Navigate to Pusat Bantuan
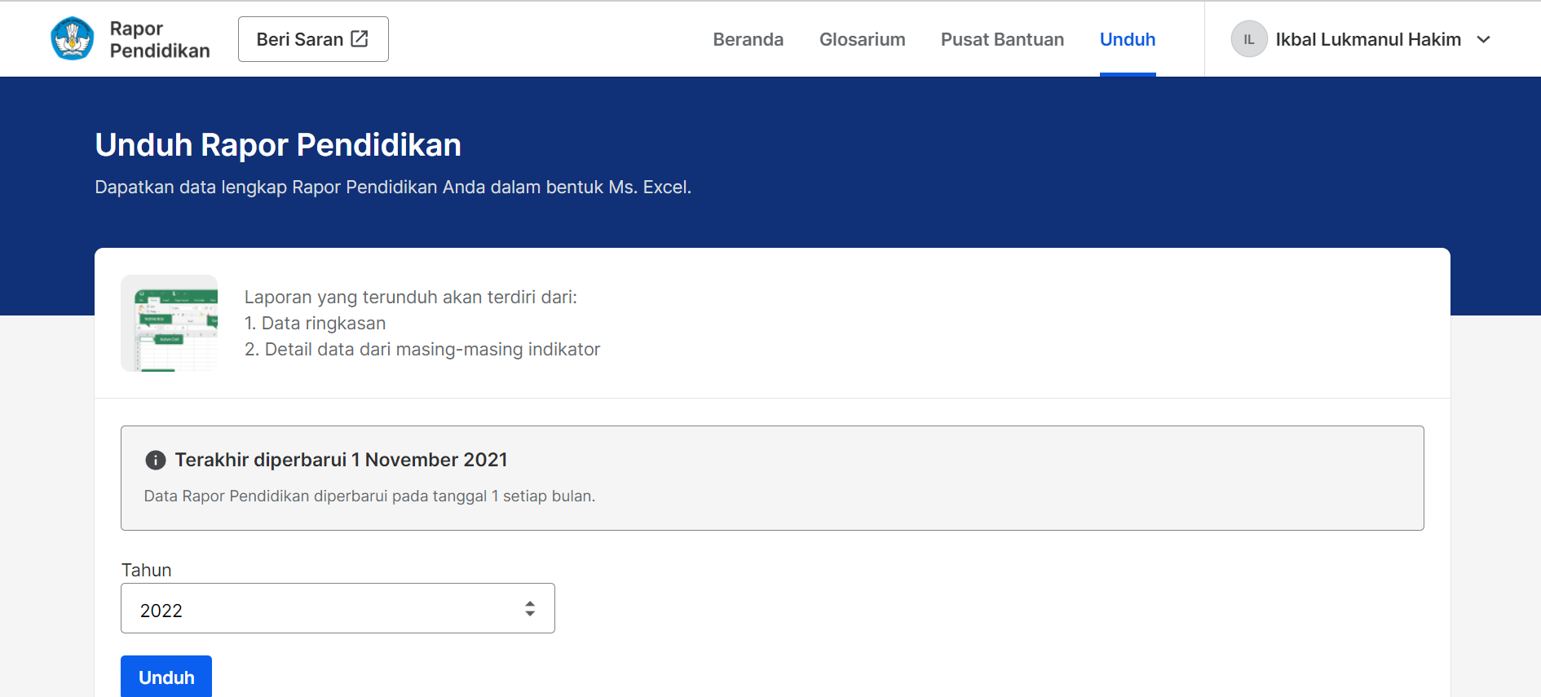 tap(1002, 39)
